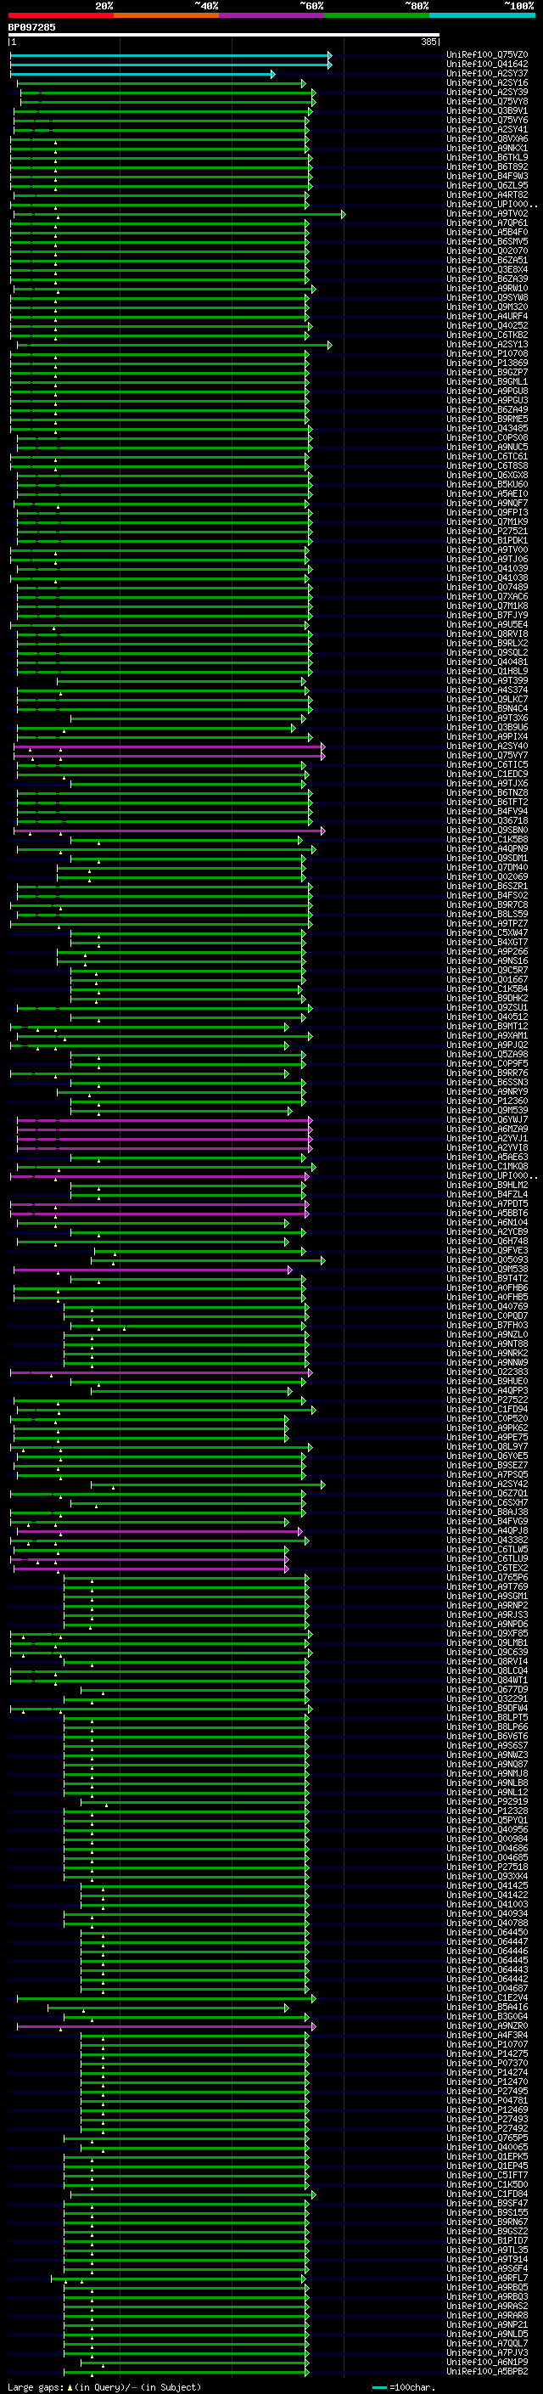Open hit UniRef100_Q41642

point(487,65)
